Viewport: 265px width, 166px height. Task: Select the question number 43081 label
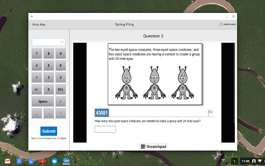click(102, 113)
